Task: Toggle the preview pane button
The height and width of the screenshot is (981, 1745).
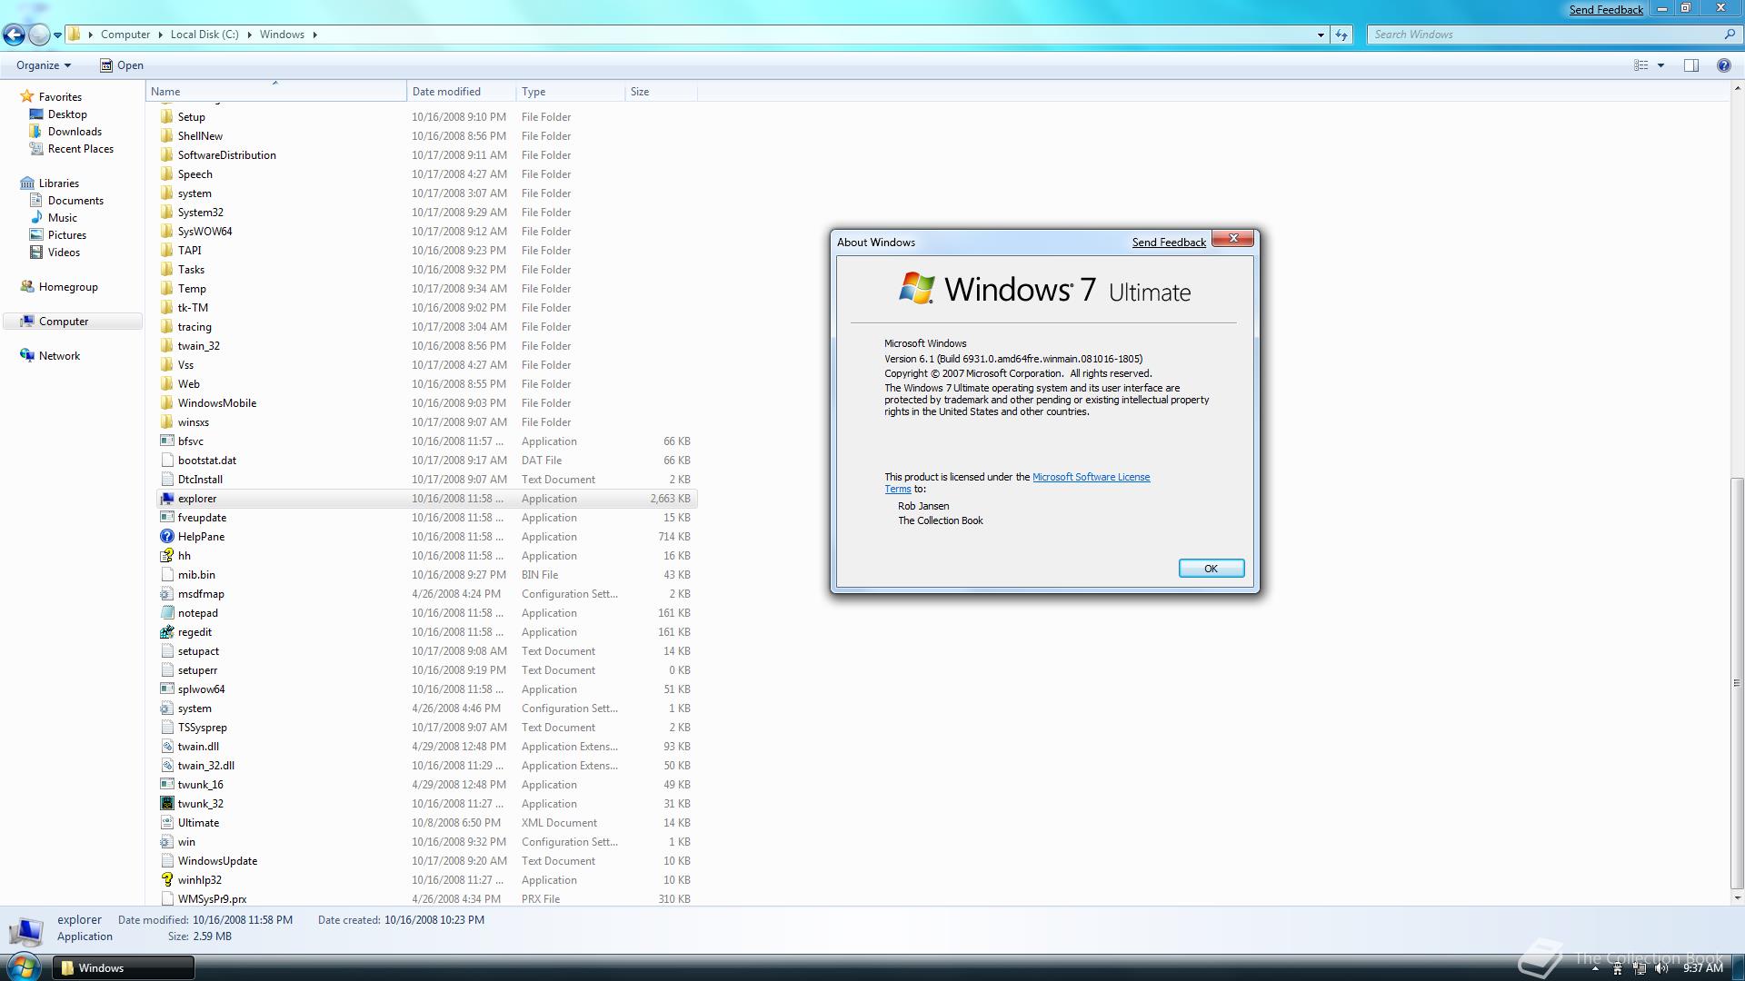Action: pos(1691,65)
